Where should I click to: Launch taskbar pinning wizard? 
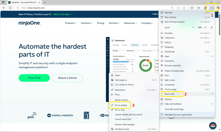coord(134,115)
